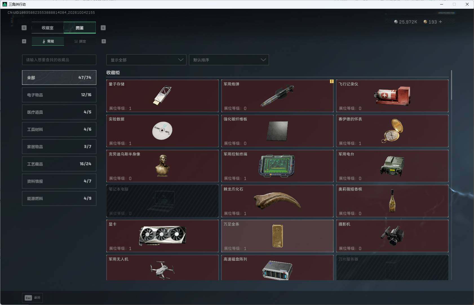Open the 强化碳纤维板 panel item
Viewport: 474px width, 305px height.
point(277,131)
